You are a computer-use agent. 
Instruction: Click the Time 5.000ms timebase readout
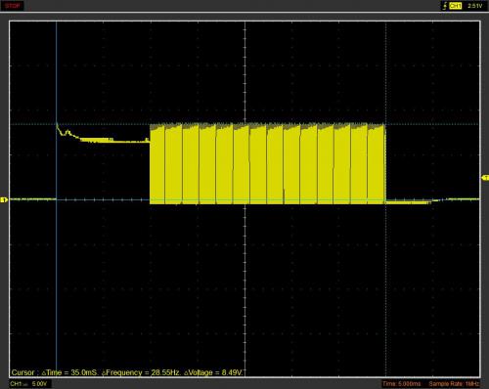(401, 384)
